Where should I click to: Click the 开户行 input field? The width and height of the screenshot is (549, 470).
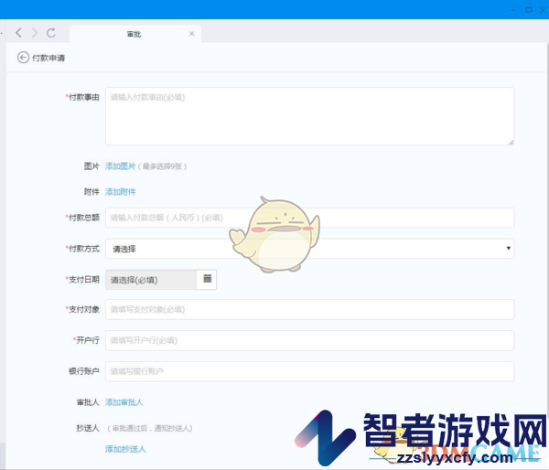coord(309,340)
